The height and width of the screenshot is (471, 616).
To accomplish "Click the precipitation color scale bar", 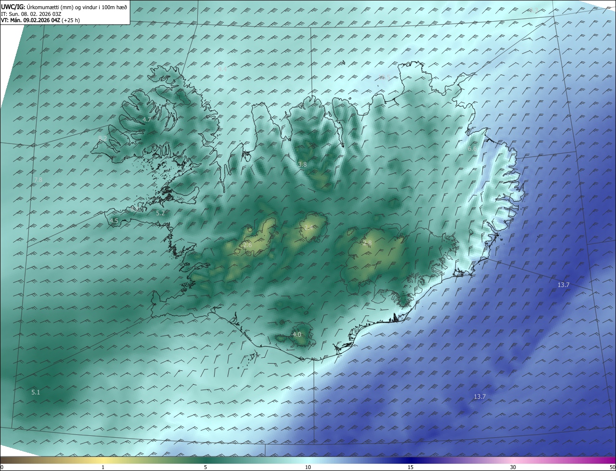I will pos(308,460).
